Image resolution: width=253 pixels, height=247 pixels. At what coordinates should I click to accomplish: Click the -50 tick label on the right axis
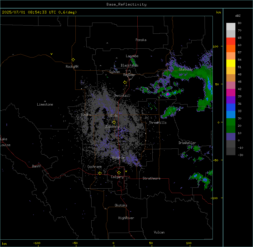(x=215, y=160)
